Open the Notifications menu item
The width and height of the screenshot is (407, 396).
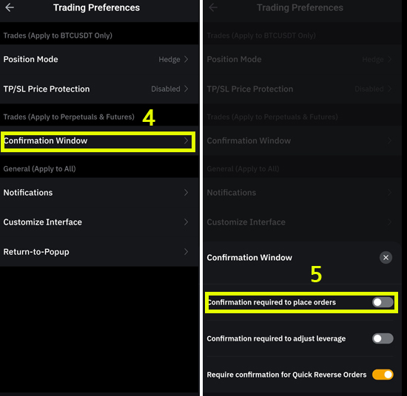click(99, 193)
